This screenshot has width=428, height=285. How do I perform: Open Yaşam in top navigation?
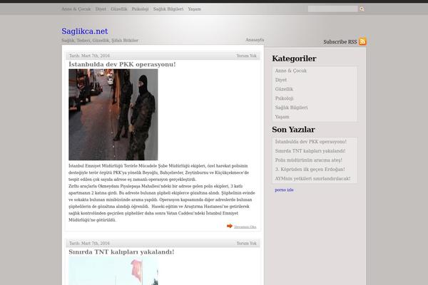[194, 9]
